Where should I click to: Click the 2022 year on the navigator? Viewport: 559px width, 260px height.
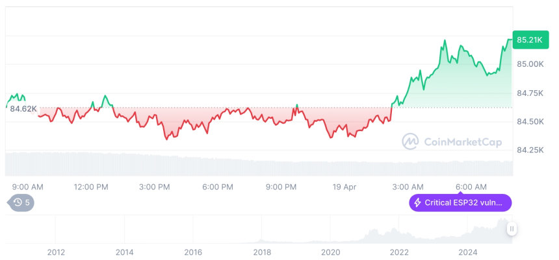coord(399,252)
